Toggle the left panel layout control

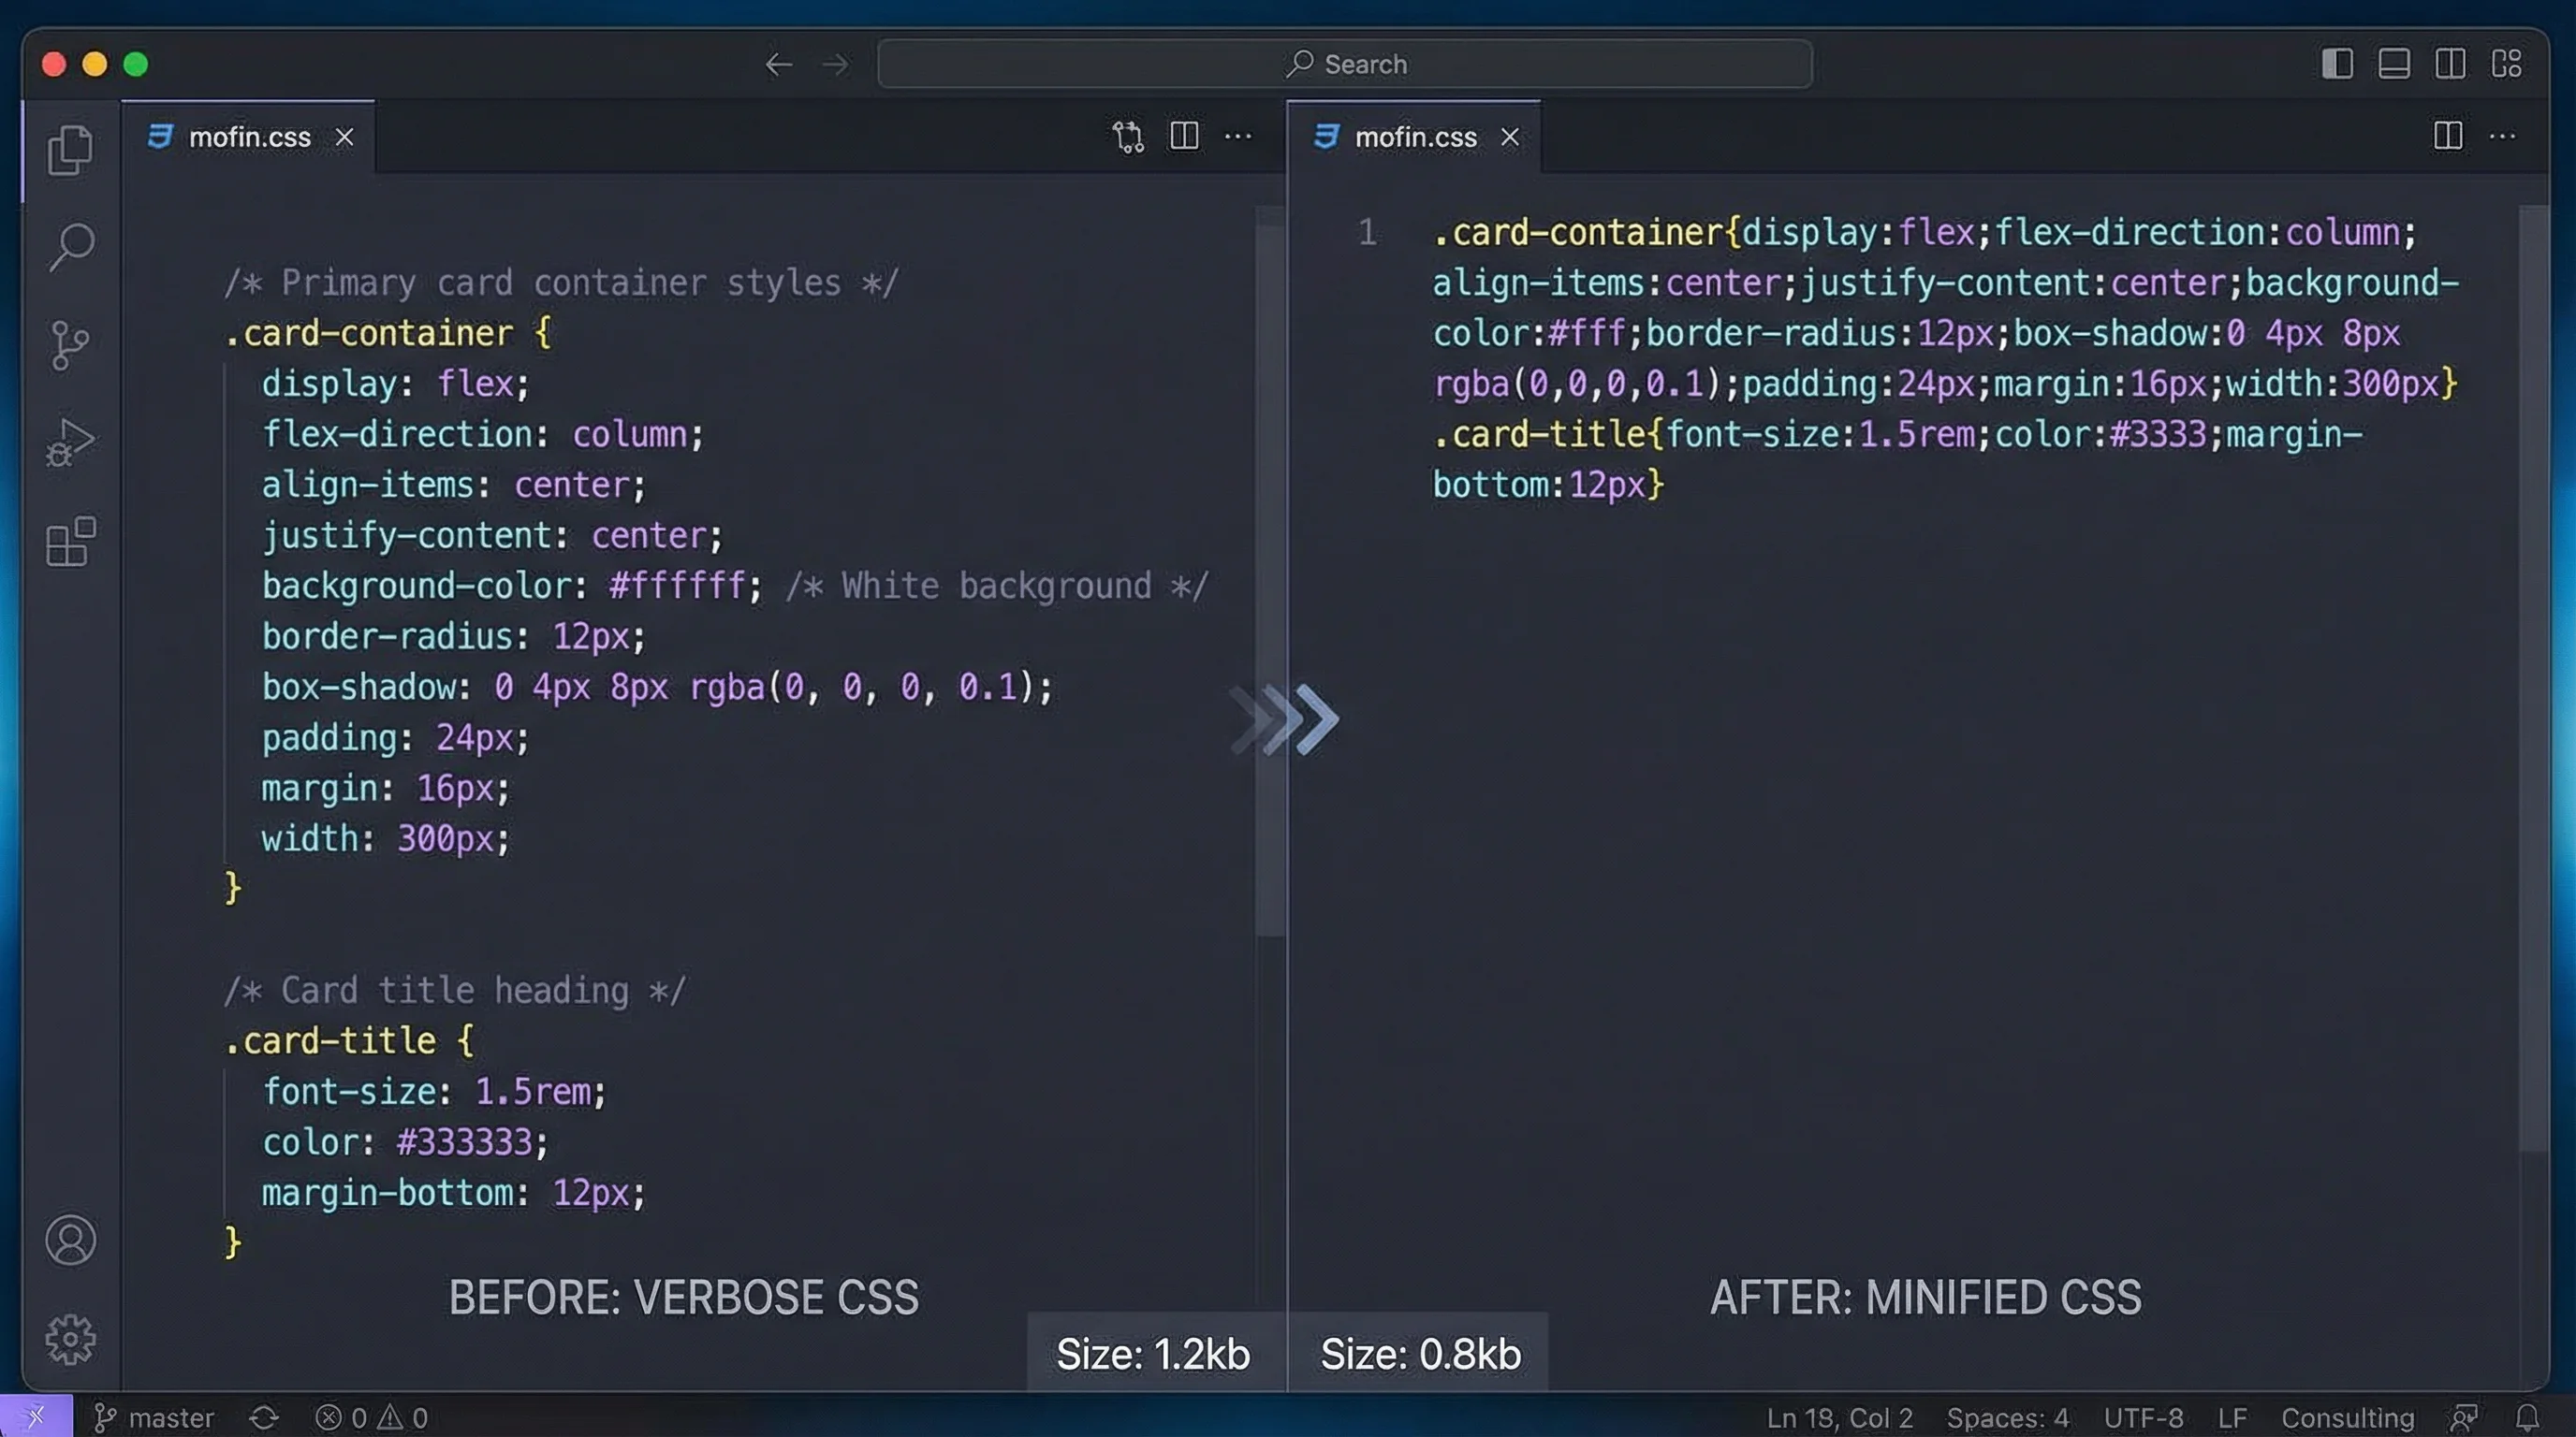tap(2337, 64)
